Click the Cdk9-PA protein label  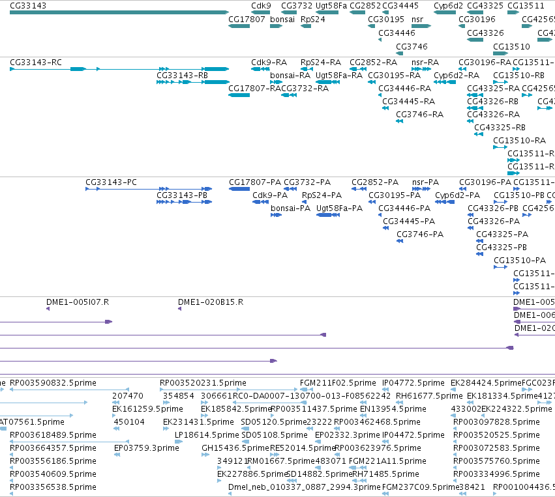[x=270, y=195]
